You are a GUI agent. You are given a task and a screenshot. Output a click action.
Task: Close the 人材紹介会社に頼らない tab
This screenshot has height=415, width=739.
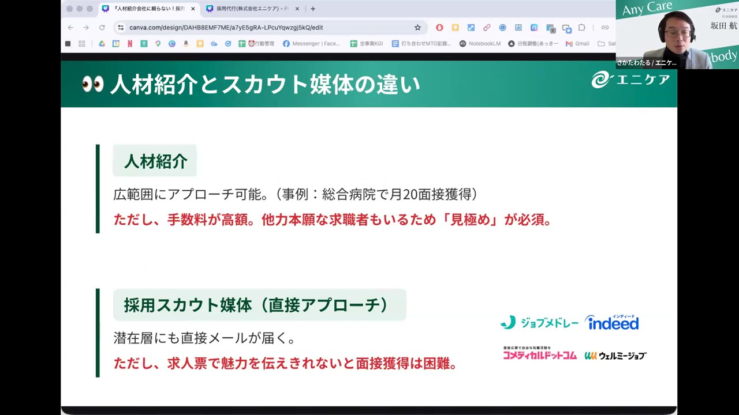[193, 9]
